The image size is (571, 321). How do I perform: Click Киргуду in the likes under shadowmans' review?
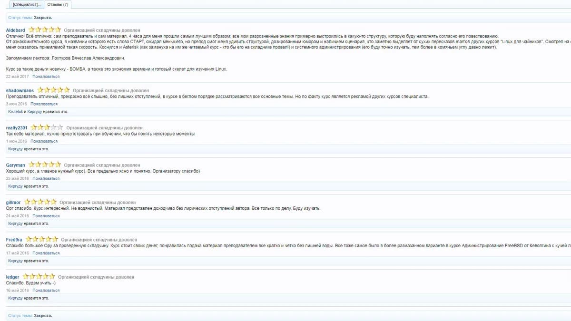click(x=35, y=112)
